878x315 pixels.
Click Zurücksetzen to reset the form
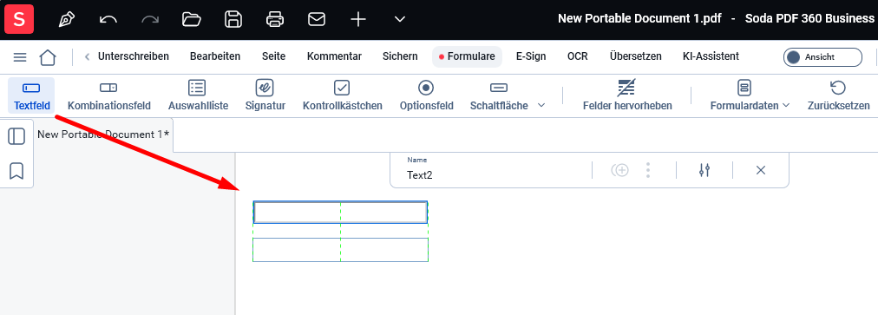(838, 95)
